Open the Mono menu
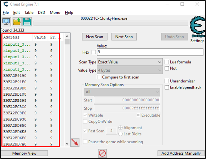206x159 pixels. [x=55, y=13]
